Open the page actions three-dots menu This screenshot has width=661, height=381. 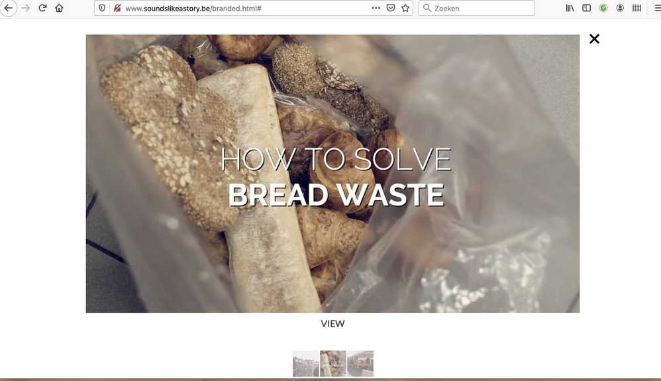376,8
